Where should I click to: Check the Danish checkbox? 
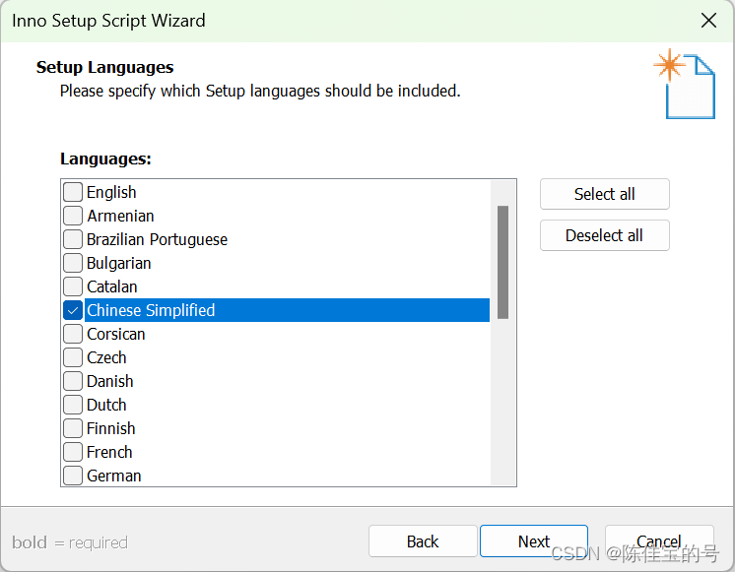[73, 381]
